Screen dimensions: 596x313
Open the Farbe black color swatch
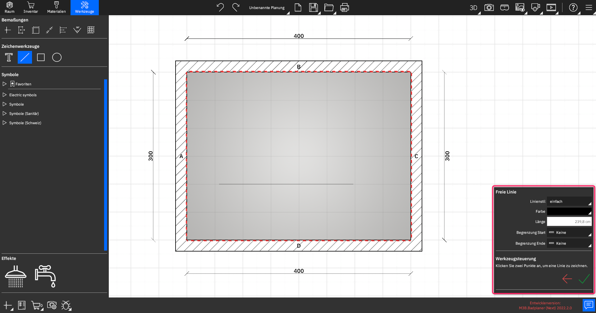(x=569, y=211)
